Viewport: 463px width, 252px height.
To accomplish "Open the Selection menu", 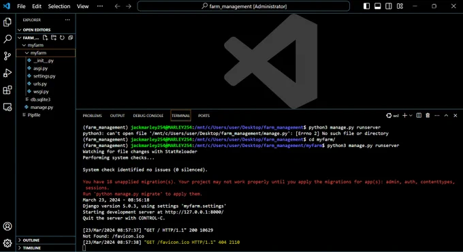I will (x=59, y=6).
